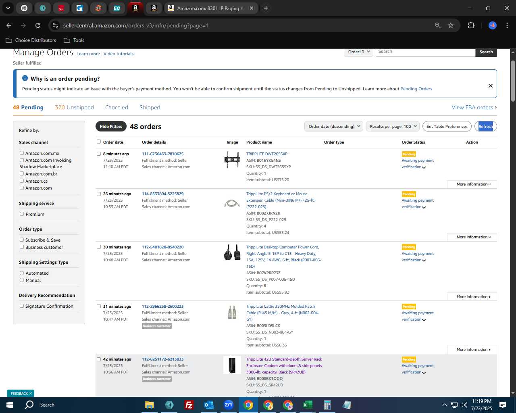Launch FileZilla from the taskbar

coord(189,405)
